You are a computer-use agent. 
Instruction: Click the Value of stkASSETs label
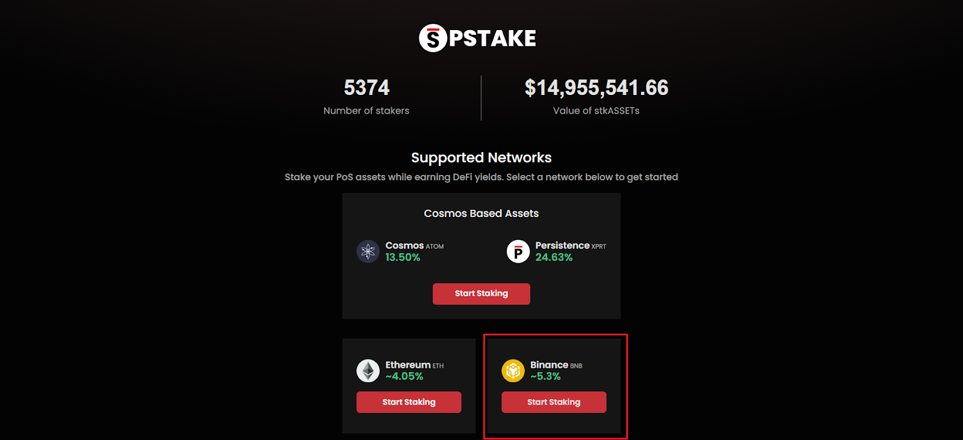(596, 111)
